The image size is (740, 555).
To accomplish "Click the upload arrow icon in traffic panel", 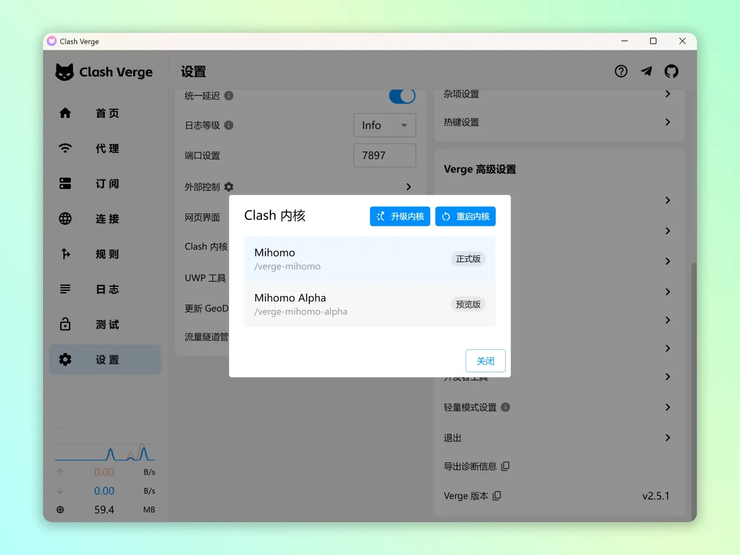I will [x=60, y=472].
